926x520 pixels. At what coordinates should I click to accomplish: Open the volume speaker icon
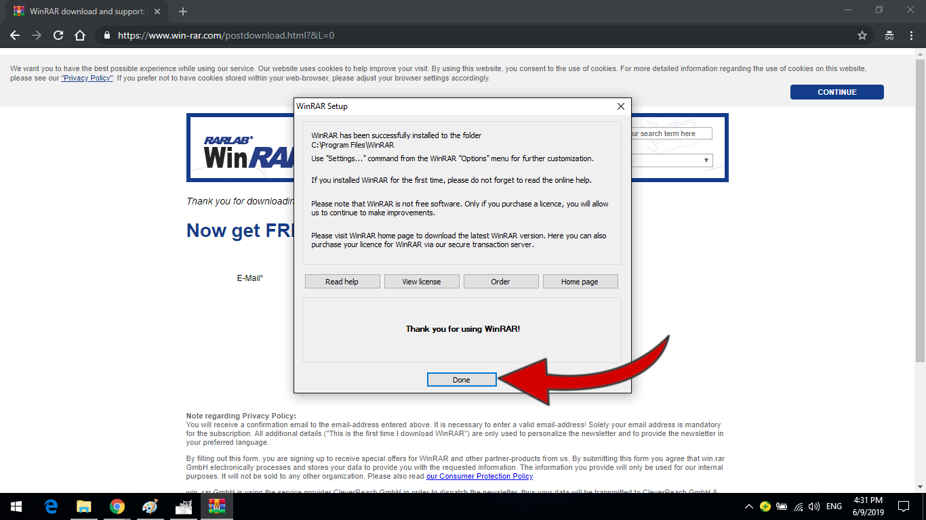(x=814, y=506)
